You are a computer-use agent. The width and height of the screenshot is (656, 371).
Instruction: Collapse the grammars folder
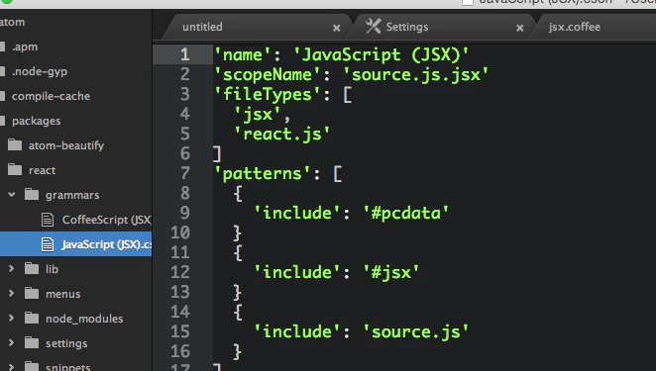tap(11, 194)
